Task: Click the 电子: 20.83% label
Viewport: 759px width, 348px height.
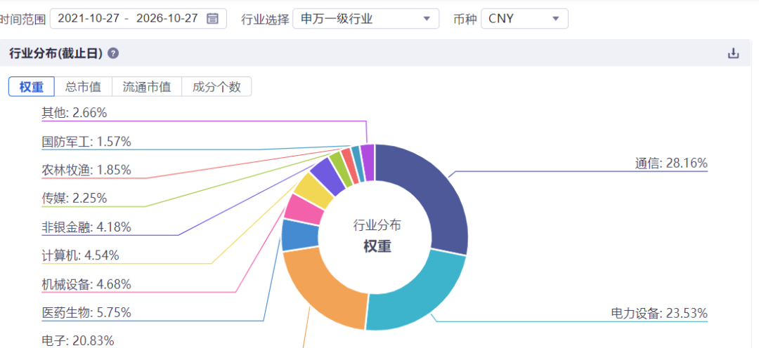Action: (x=78, y=340)
